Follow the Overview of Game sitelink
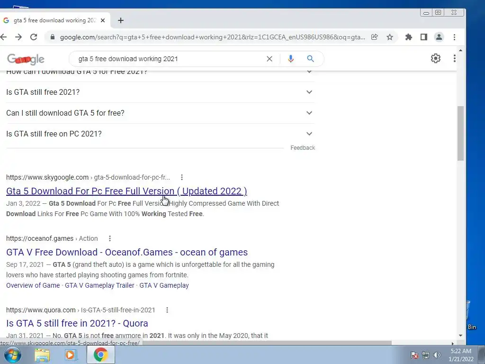The width and height of the screenshot is (485, 364). [x=33, y=285]
